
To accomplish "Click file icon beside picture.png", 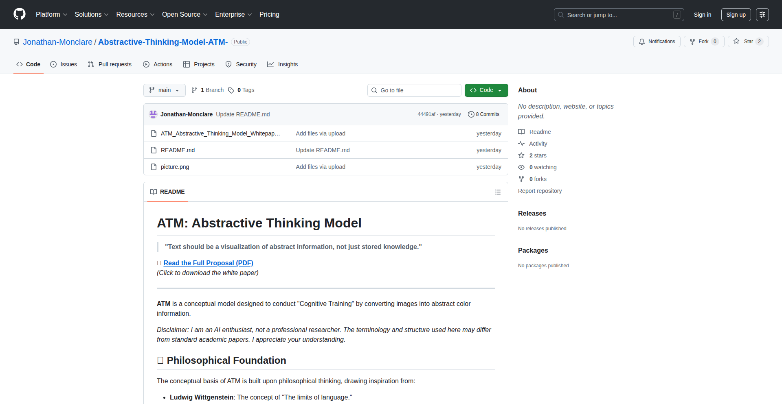I will (154, 167).
